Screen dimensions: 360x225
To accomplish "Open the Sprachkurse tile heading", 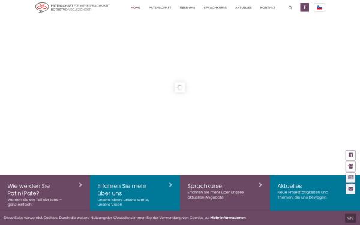I will (205, 186).
